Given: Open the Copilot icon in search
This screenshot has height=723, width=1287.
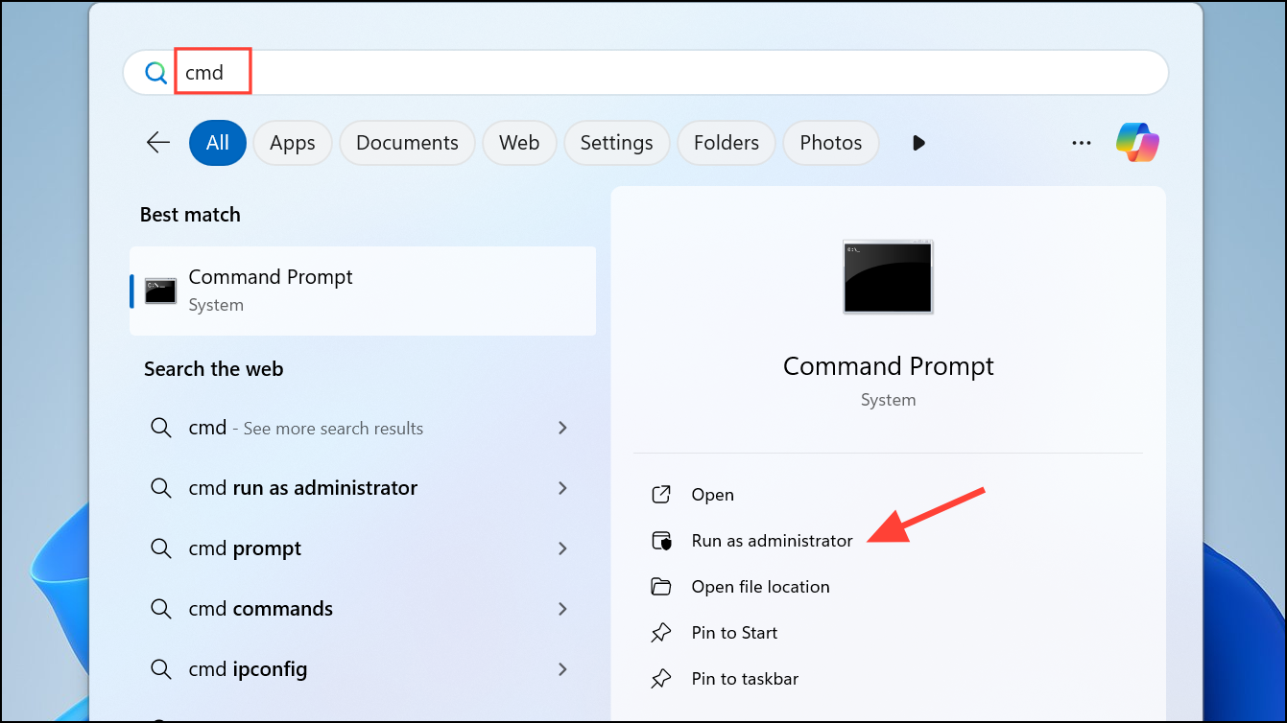Looking at the screenshot, I should point(1138,142).
